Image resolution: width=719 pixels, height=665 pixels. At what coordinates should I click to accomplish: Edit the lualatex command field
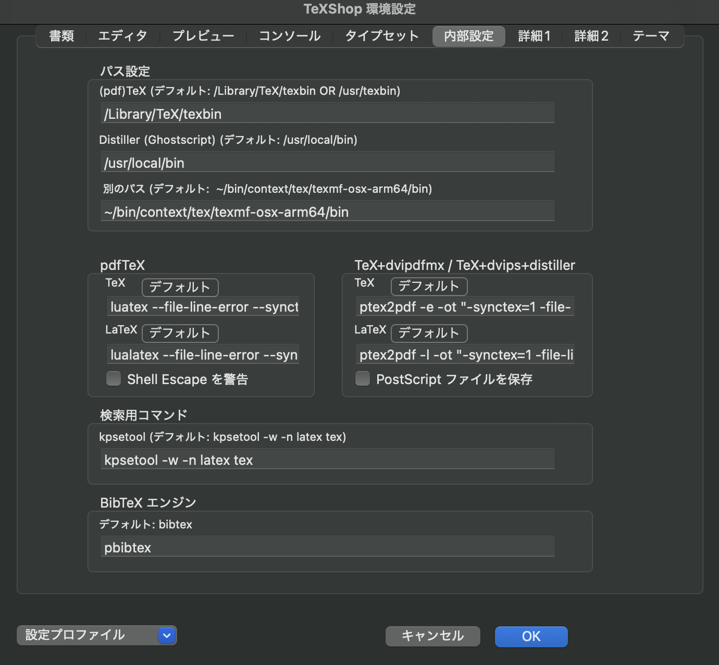(x=203, y=354)
